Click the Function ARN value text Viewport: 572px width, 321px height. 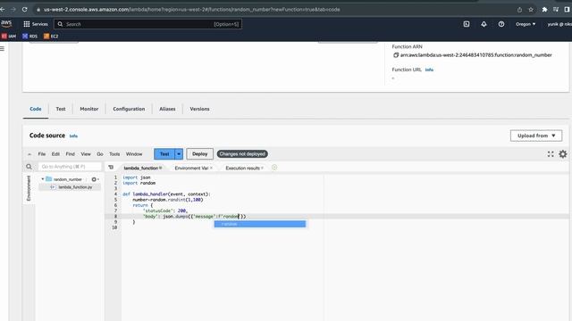tap(475, 55)
